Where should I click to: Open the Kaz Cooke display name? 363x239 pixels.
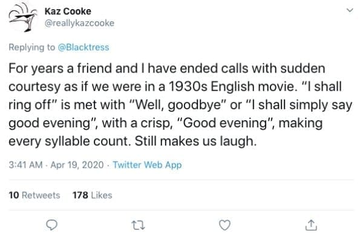pos(68,11)
